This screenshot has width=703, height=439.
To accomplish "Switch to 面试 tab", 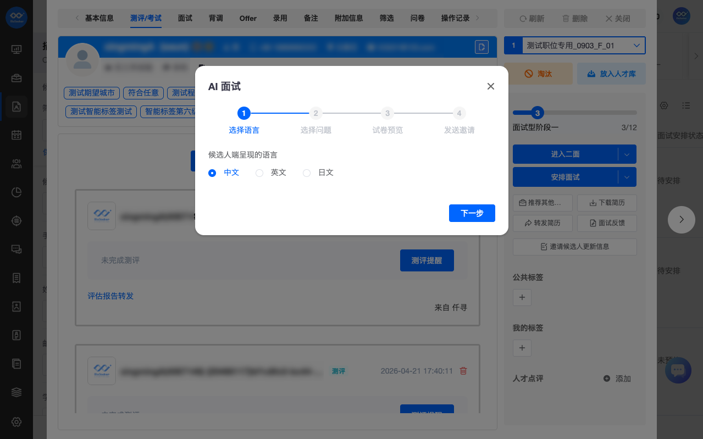I will (x=185, y=18).
